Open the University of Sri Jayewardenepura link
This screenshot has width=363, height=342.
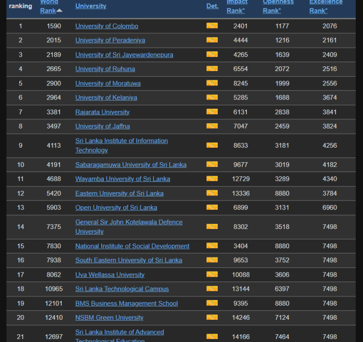click(x=124, y=55)
